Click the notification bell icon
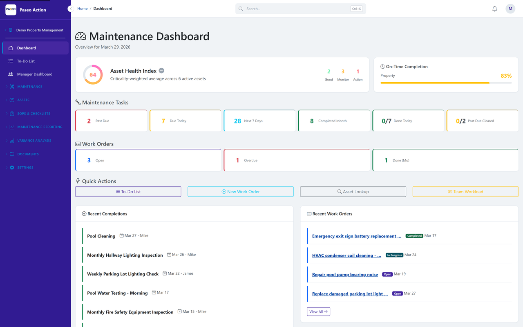This screenshot has width=523, height=327. (x=494, y=9)
